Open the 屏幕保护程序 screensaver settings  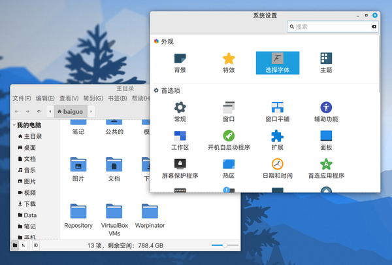[180, 169]
